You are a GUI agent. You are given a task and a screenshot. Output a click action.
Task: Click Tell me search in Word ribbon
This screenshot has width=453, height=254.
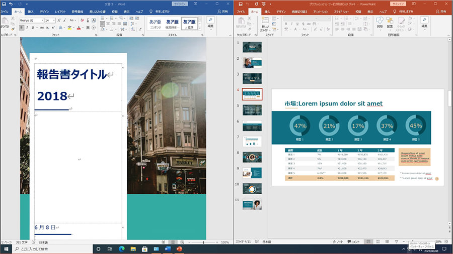(160, 12)
